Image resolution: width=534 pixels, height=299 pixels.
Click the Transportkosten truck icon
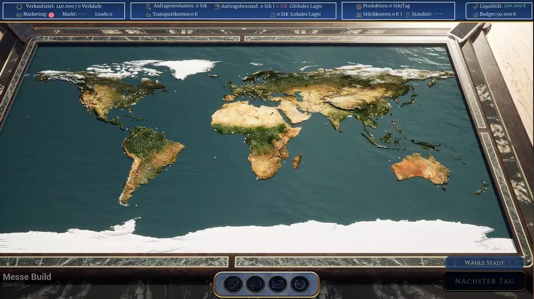[149, 15]
